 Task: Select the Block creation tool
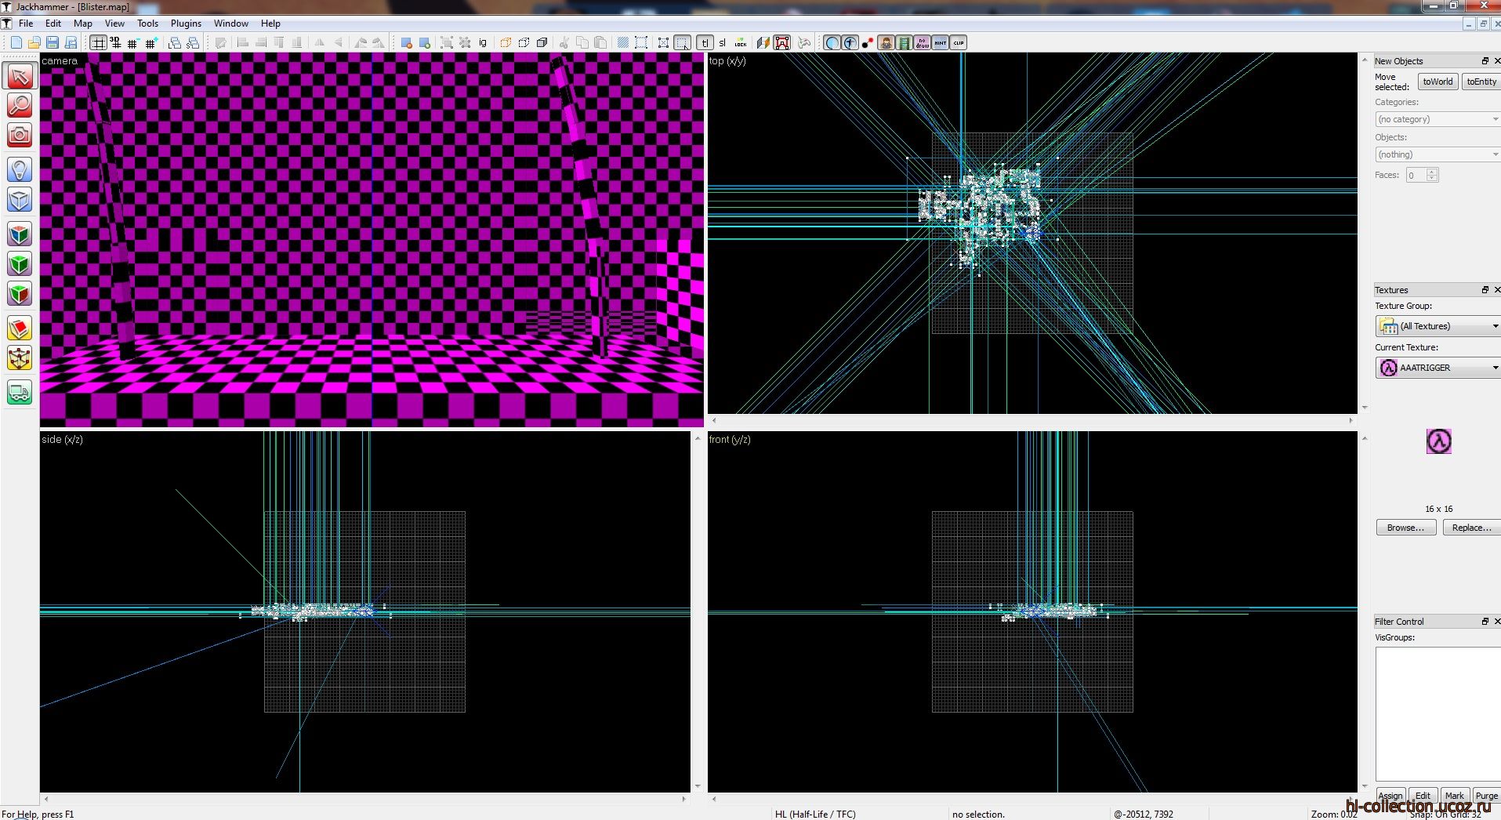coord(20,199)
